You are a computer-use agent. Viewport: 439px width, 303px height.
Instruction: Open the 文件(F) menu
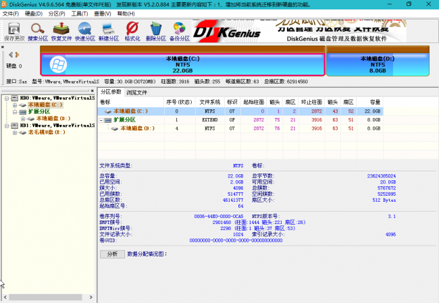(11, 13)
